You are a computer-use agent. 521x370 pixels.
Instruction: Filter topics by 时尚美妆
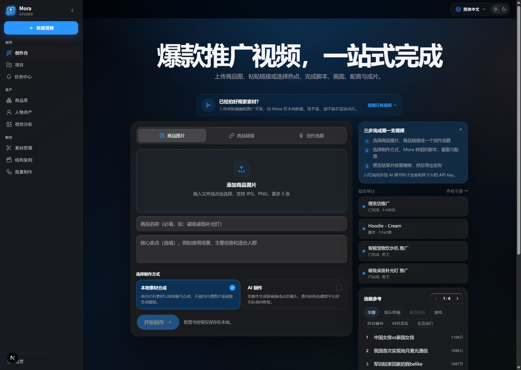pos(400,323)
